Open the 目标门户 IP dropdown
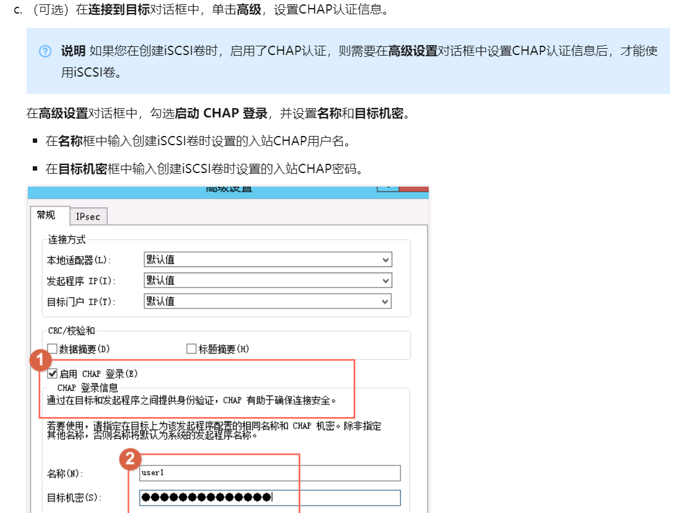The image size is (683, 513). 267,301
